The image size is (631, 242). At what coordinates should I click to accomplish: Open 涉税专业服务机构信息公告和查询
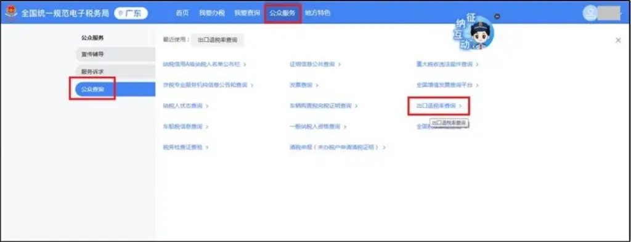(x=208, y=85)
